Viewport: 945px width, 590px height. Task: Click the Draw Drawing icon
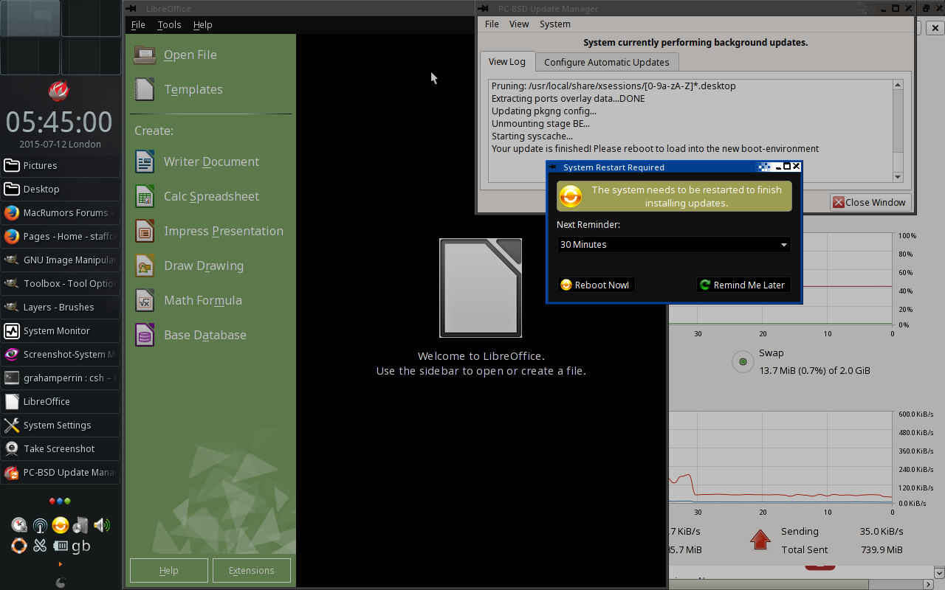click(145, 265)
